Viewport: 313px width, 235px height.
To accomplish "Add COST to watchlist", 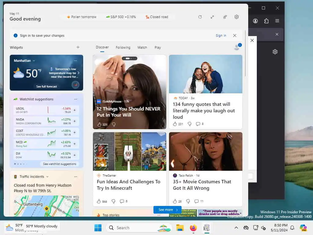I will tap(75, 132).
